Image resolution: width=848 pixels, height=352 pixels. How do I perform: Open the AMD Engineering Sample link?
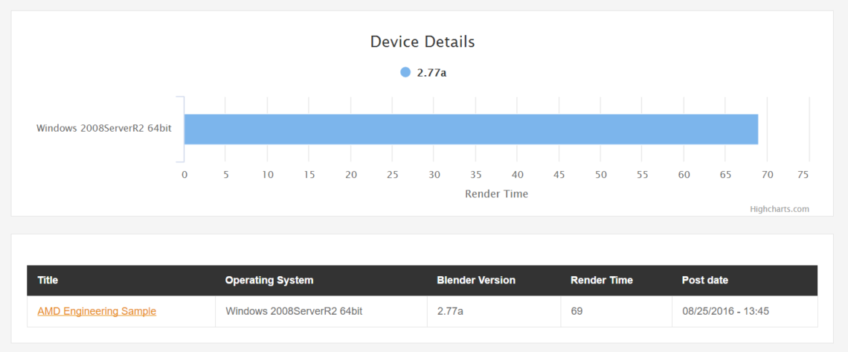(x=97, y=311)
